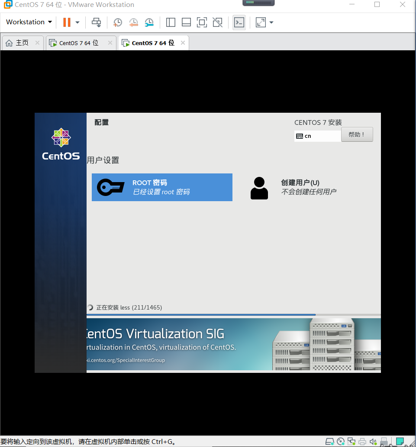Image resolution: width=416 pixels, height=447 pixels.
Task: Click the stretch guest display icon
Action: point(261,22)
